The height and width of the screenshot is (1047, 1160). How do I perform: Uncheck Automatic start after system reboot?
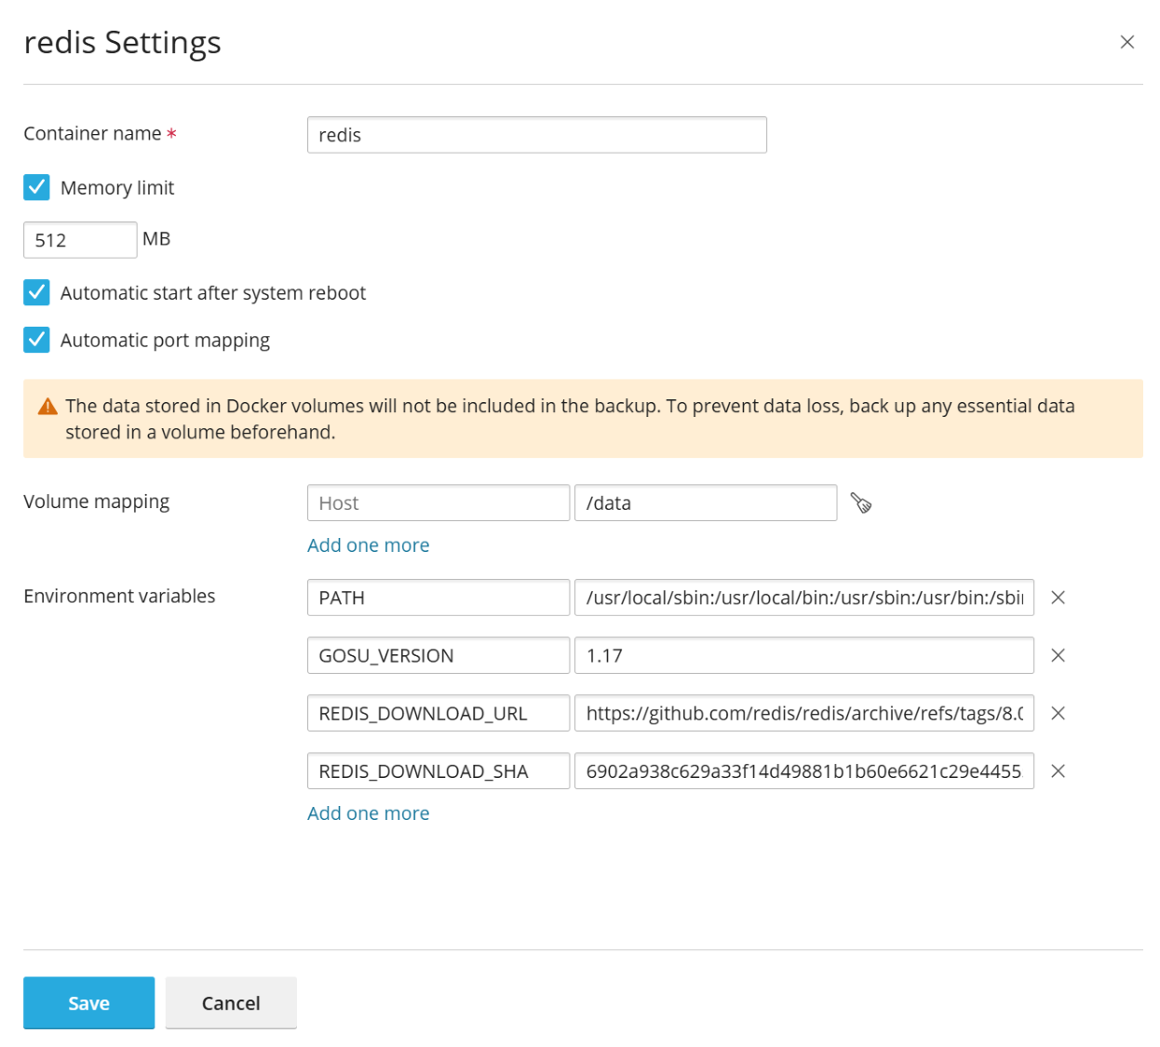[x=36, y=292]
